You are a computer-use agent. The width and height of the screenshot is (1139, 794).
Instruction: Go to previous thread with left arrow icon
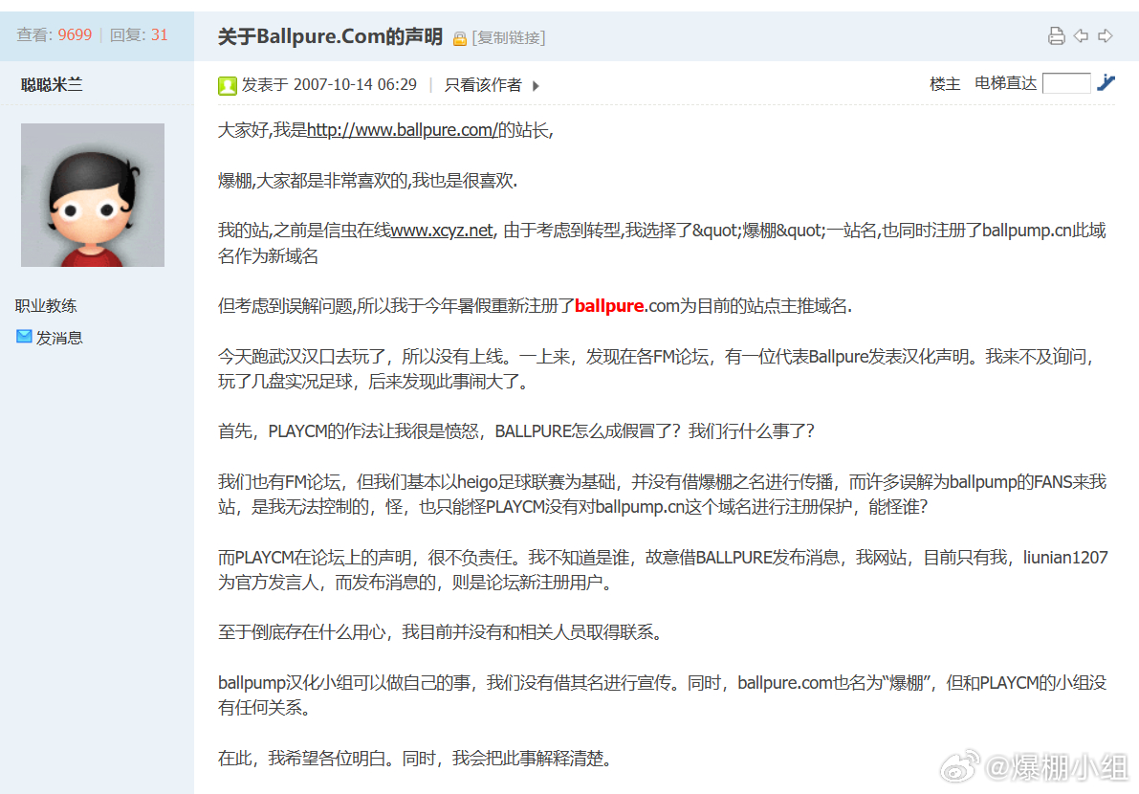pos(1081,35)
